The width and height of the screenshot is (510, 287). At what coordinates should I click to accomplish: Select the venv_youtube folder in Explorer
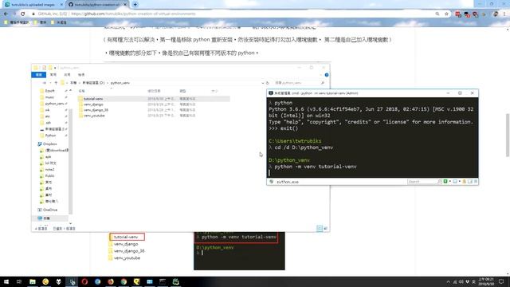(94, 116)
